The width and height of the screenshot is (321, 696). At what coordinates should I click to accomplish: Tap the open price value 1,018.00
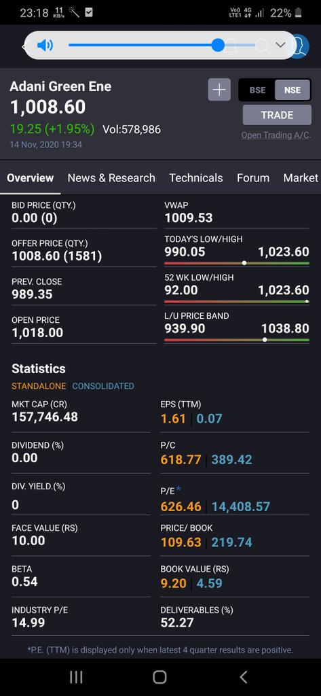[x=37, y=332]
